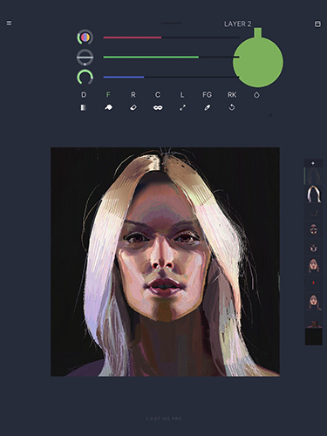Add a new layer with plus button
This screenshot has width=327, height=436.
[x=313, y=163]
